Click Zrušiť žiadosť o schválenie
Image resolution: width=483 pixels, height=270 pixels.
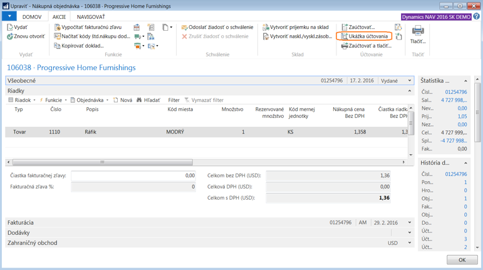215,36
